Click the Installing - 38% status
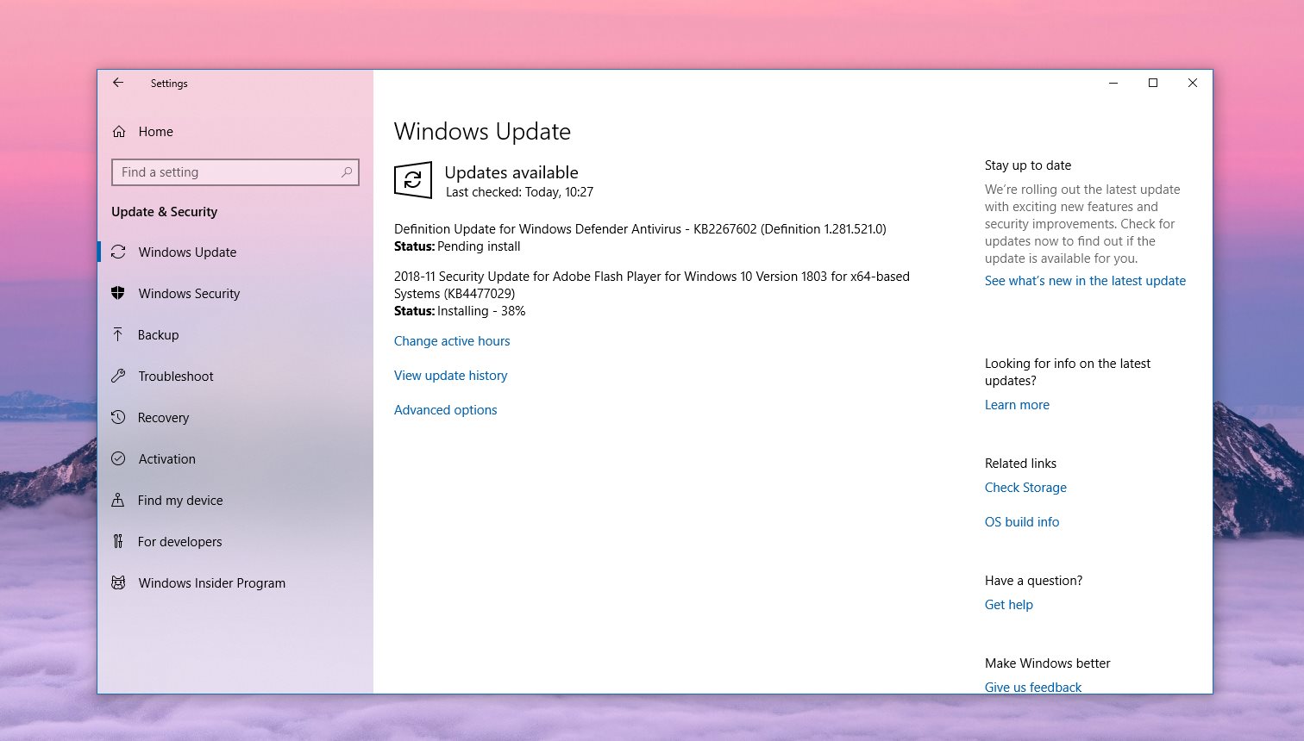 coord(481,311)
